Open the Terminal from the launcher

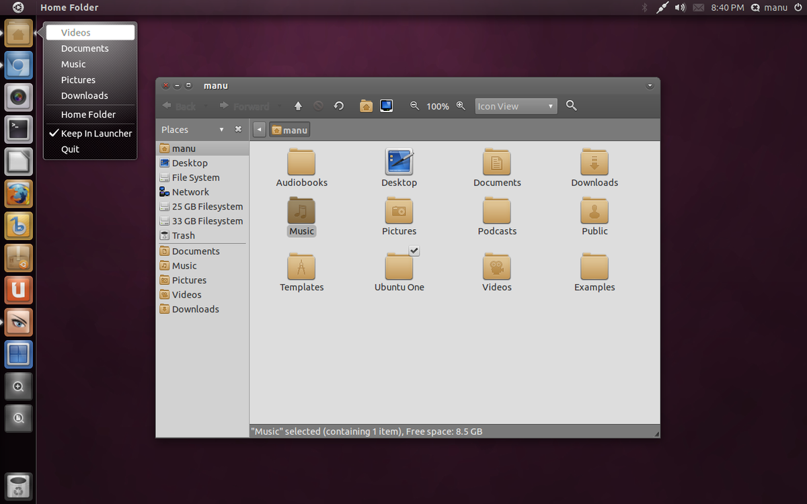18,129
